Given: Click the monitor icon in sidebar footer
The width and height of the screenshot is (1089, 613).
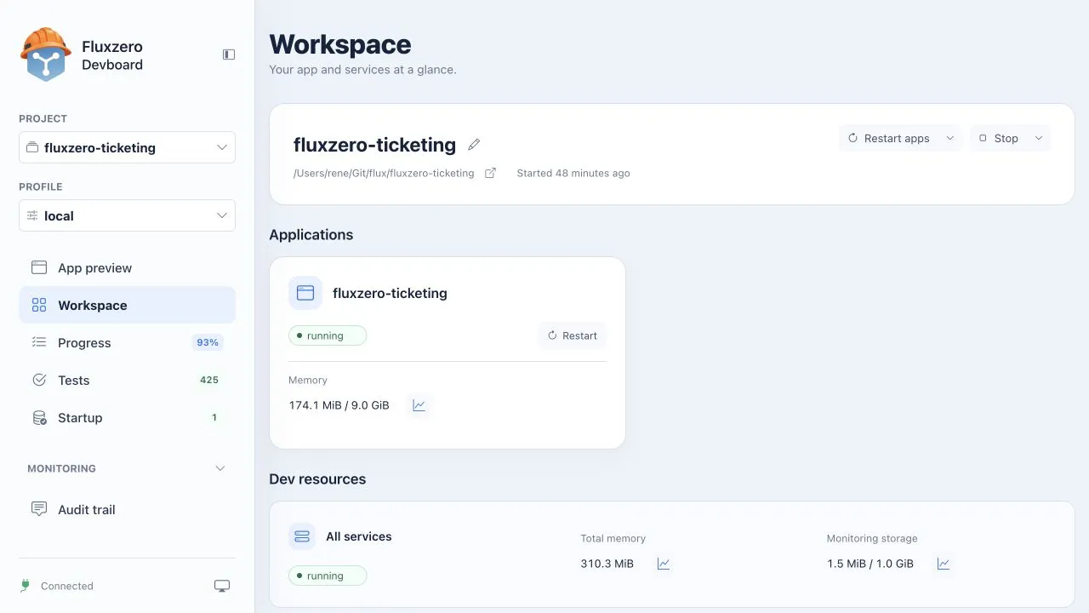Looking at the screenshot, I should click(222, 586).
